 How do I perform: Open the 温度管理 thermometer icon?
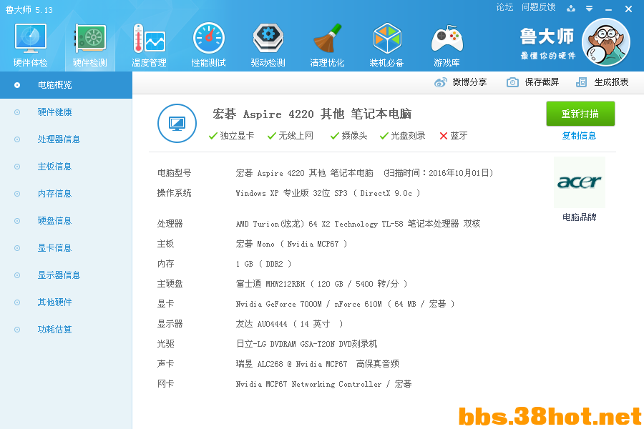coord(149,39)
